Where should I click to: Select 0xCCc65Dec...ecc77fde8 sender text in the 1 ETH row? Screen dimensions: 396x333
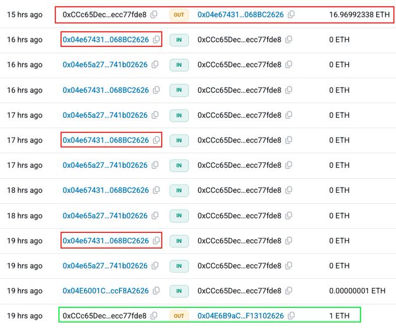pyautogui.click(x=104, y=316)
